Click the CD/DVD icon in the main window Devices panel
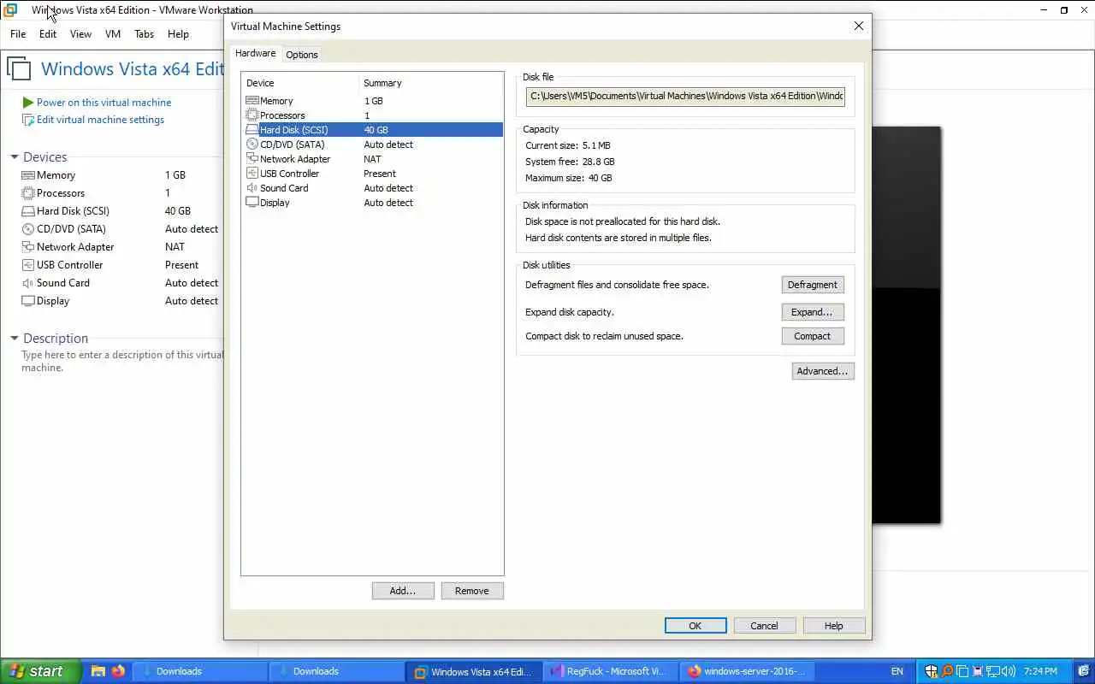 (x=28, y=229)
